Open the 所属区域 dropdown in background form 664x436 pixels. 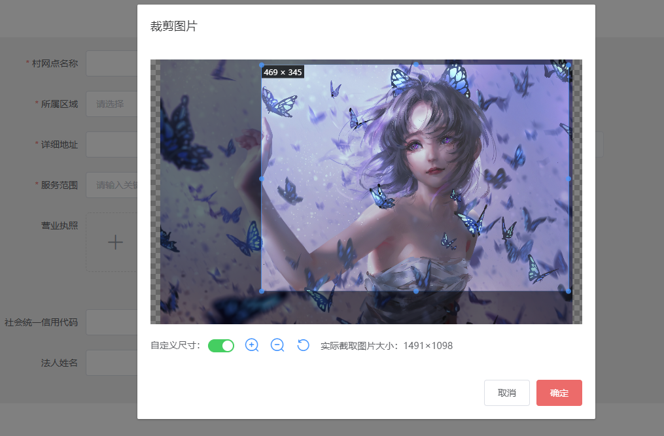(x=112, y=104)
